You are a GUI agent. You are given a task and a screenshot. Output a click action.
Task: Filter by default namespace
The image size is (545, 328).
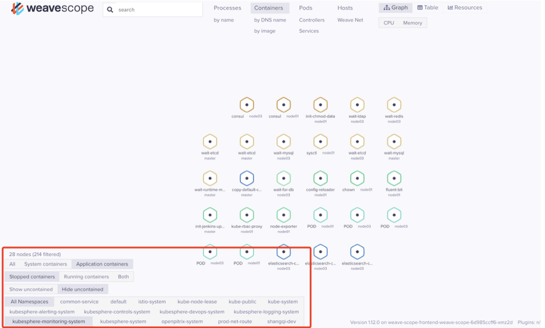(118, 302)
